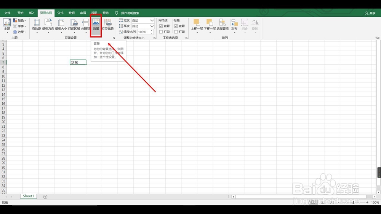Expand the 效果 dropdown arrow
This screenshot has width=381, height=214.
pyautogui.click(x=25, y=32)
